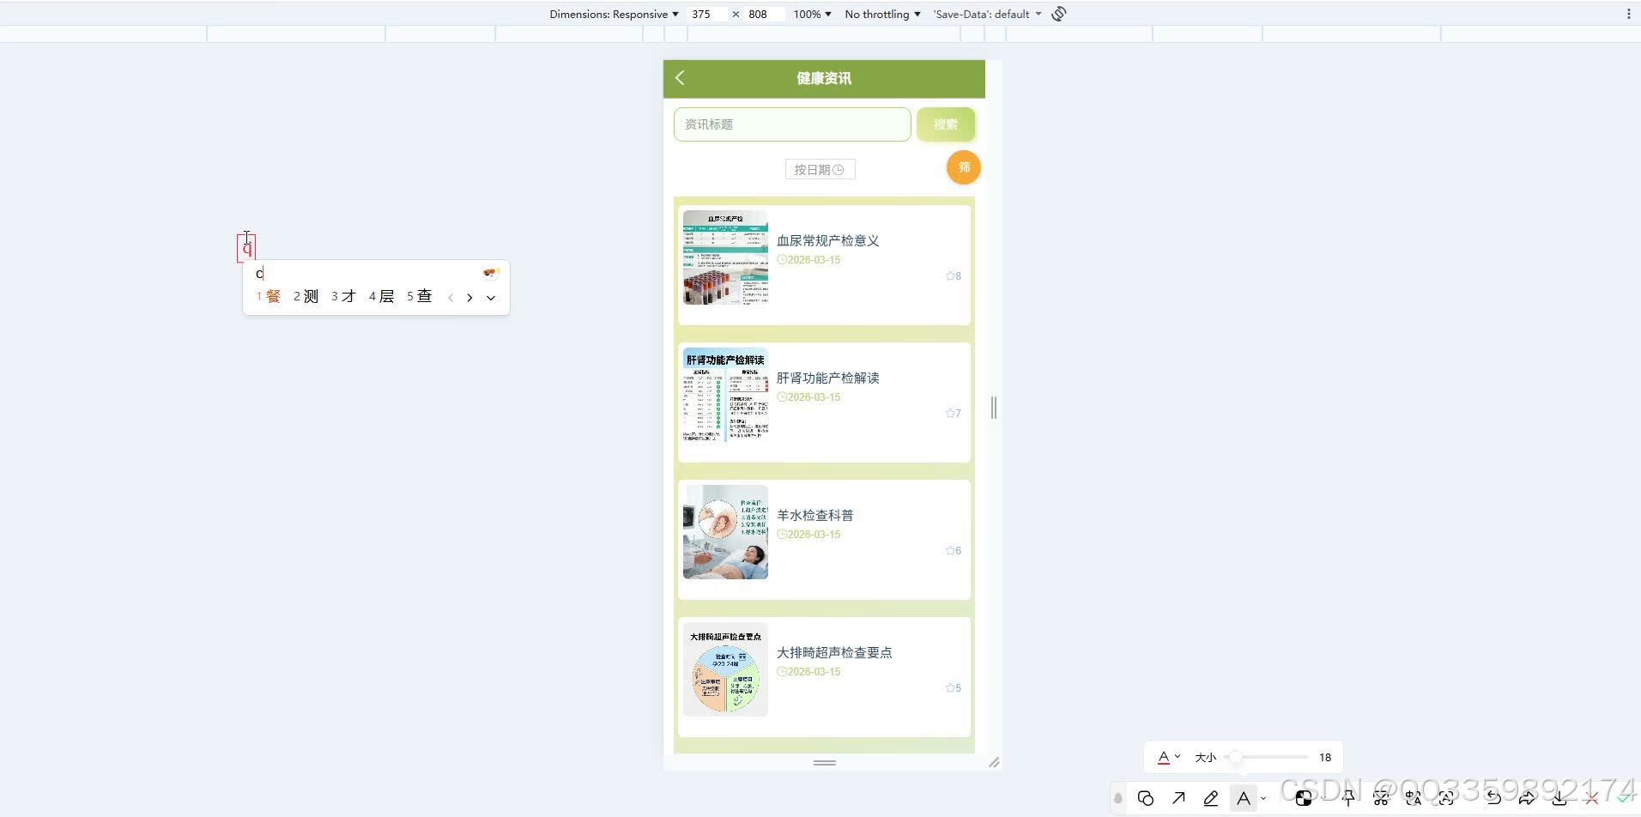1641x817 pixels.
Task: Click the 资讯标题 search input field
Action: coord(792,124)
